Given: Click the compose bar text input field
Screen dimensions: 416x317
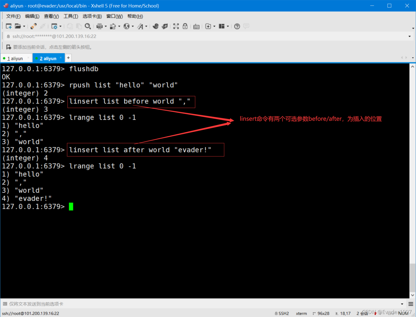Looking at the screenshot, I should (x=204, y=304).
